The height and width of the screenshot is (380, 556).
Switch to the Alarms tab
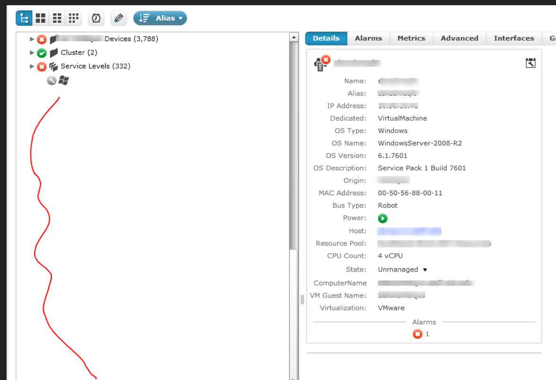(x=368, y=38)
